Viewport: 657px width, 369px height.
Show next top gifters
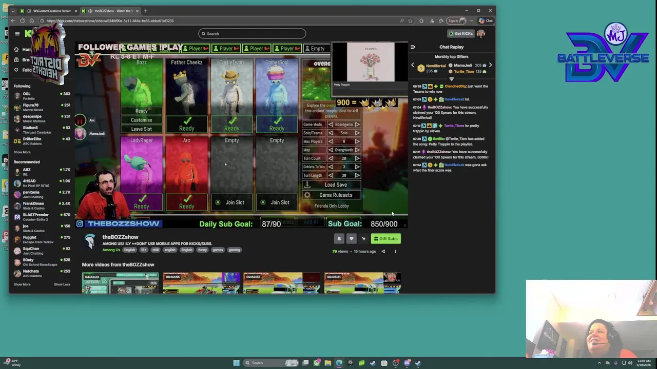490,66
